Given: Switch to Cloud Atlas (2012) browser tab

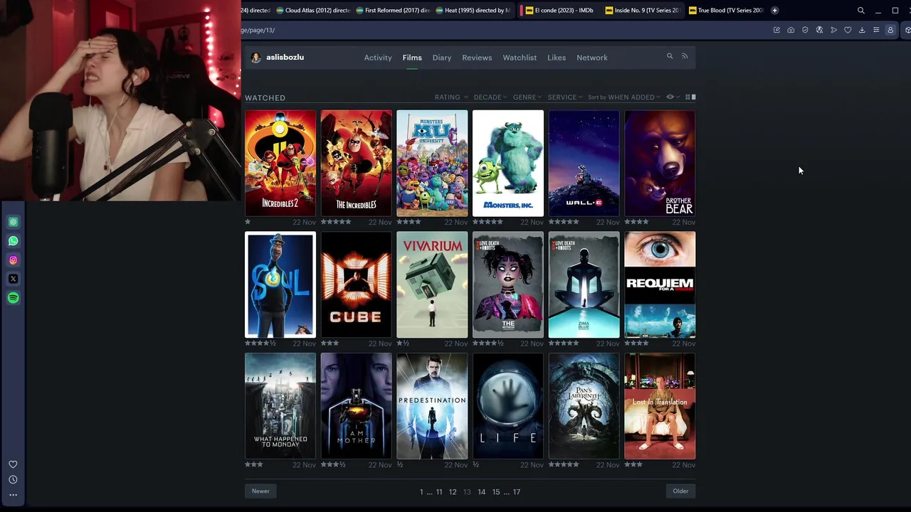Looking at the screenshot, I should click(312, 11).
